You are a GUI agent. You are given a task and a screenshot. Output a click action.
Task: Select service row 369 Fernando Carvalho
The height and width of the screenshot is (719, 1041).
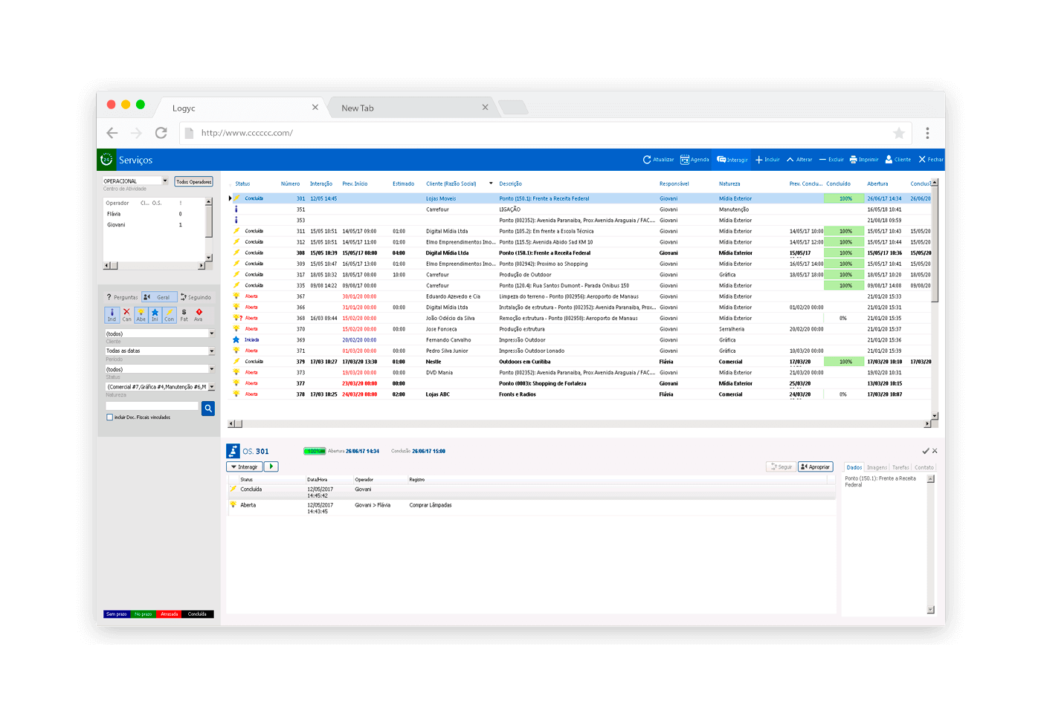click(x=580, y=339)
